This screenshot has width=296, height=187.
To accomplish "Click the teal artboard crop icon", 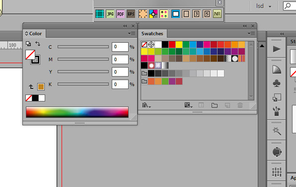I will click(x=100, y=14).
